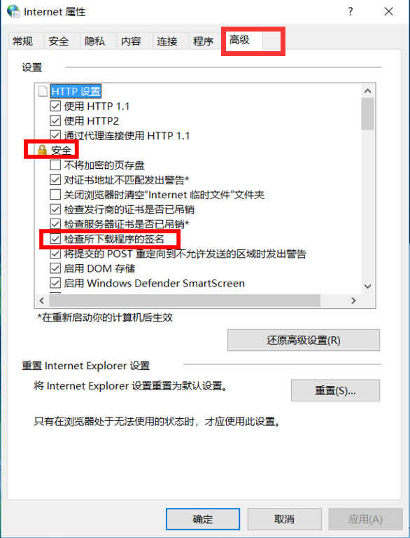Viewport: 410px width, 538px height.
Task: Click the Internet globe icon in title bar
Action: [13, 11]
